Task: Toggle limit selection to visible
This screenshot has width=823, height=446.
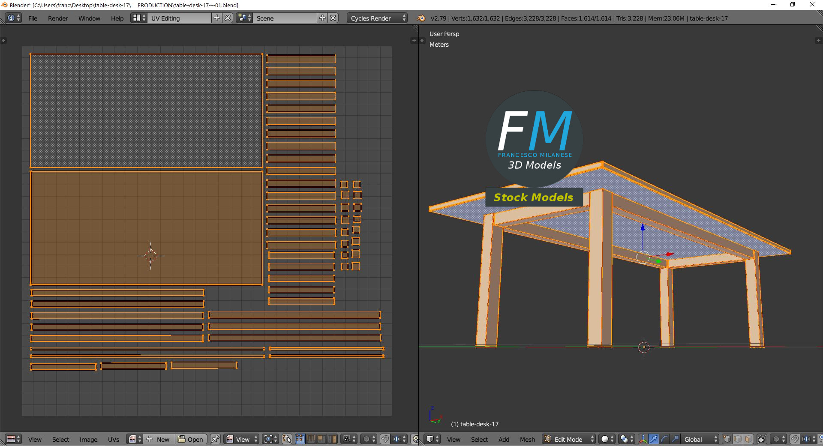Action: (x=762, y=439)
